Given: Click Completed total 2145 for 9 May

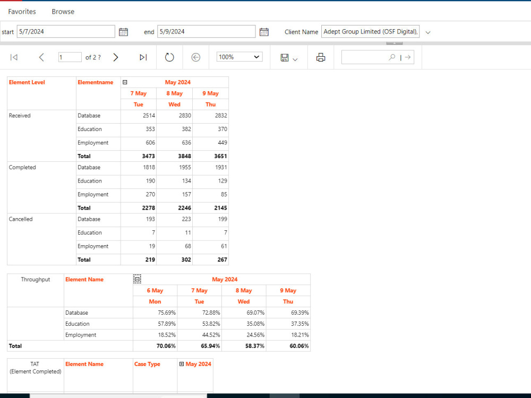Looking at the screenshot, I should pos(221,208).
